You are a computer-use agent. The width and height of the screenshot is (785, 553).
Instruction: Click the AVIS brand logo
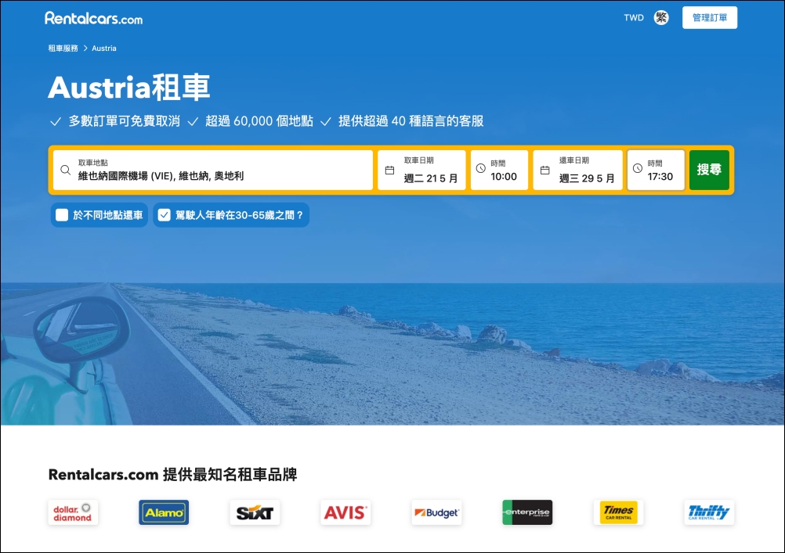click(x=345, y=512)
